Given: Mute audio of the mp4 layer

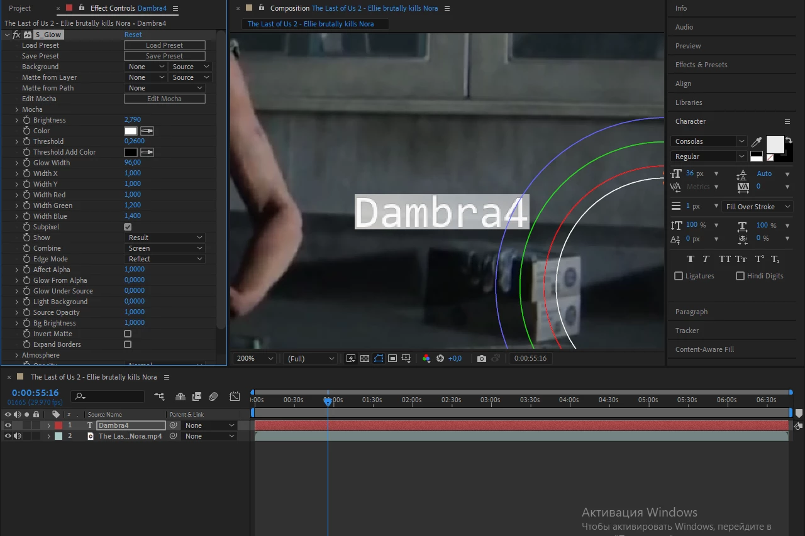Looking at the screenshot, I should [x=18, y=436].
